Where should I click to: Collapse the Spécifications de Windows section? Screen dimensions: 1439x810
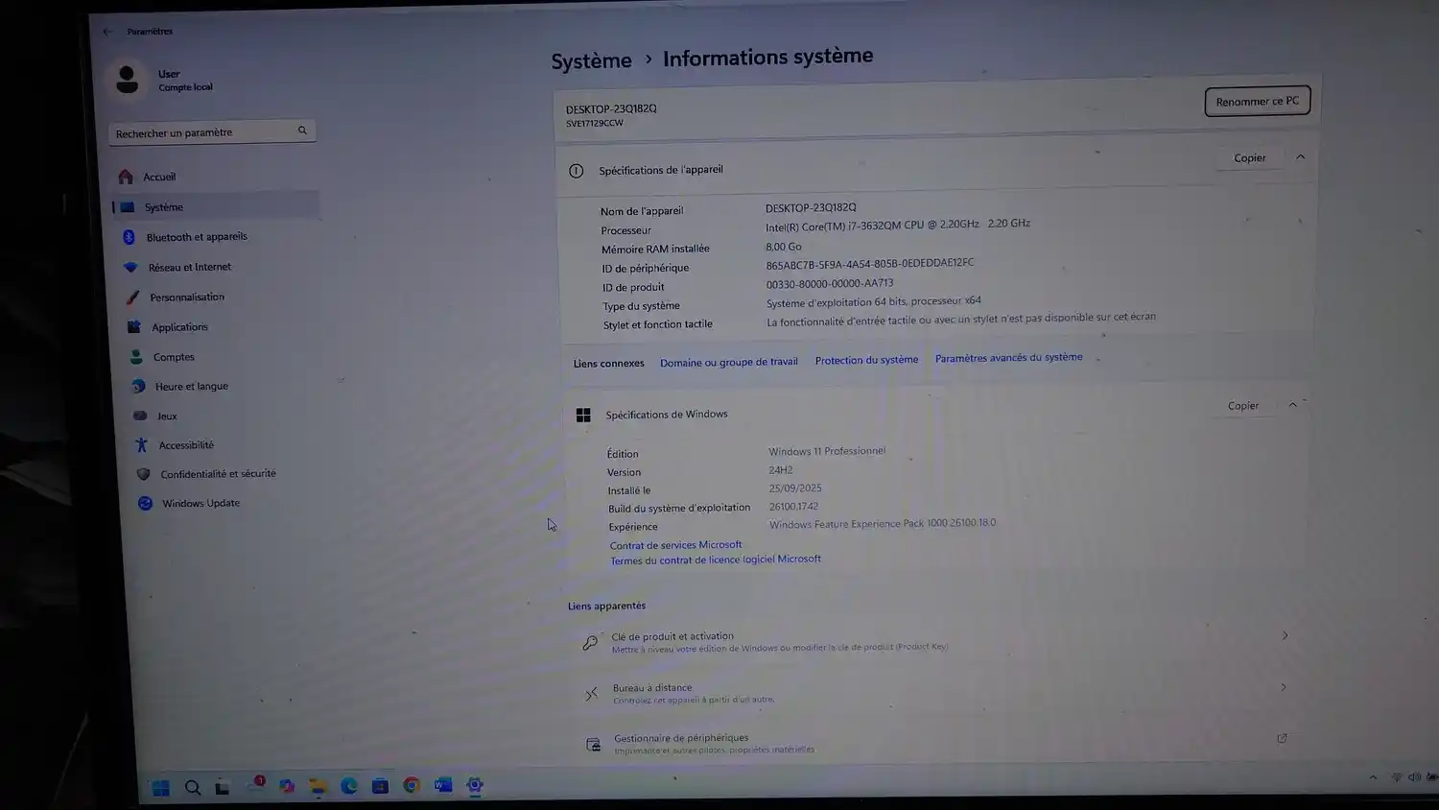click(1293, 405)
